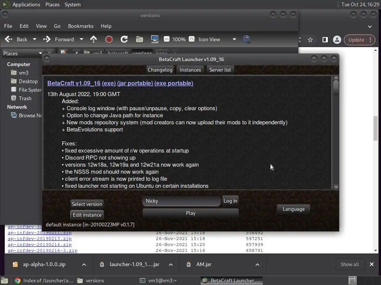Zoom in with the plus icon
The image size is (381, 285).
point(192,39)
